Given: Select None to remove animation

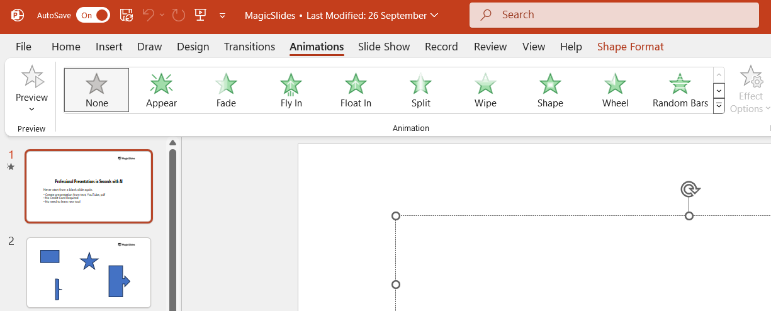Looking at the screenshot, I should [97, 90].
